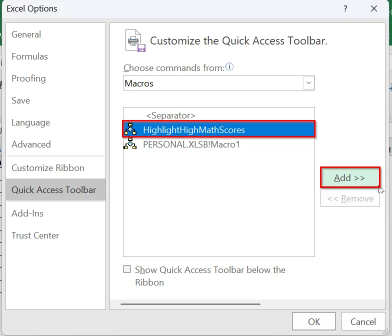
Task: Enable Show Quick Access Toolbar below the Ribbon
Action: coord(127,269)
